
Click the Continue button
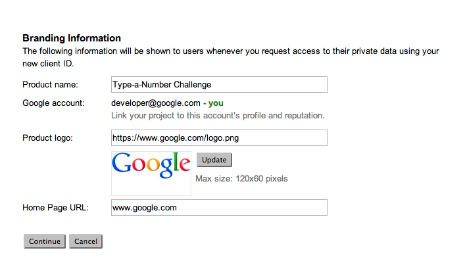pos(45,241)
